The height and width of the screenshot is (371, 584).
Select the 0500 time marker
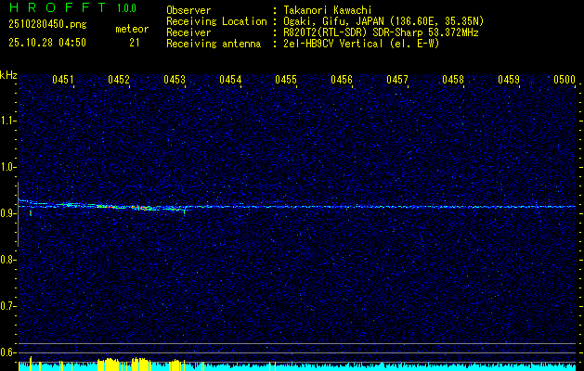pyautogui.click(x=565, y=81)
